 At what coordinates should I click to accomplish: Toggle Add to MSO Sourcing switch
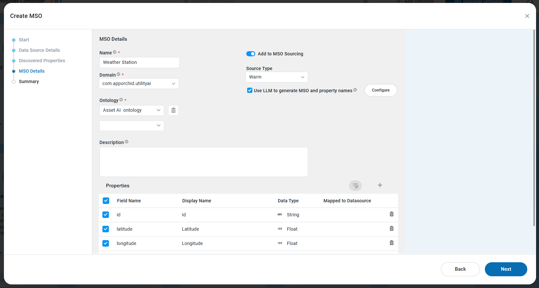coord(251,54)
